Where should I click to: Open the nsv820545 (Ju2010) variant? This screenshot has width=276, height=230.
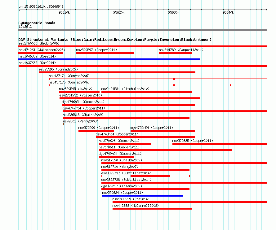[x=76, y=89]
